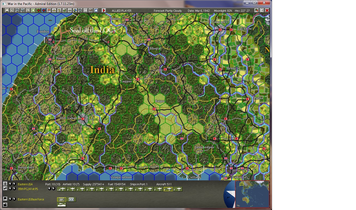Click the 'C' button in top right bar

[x=262, y=10]
